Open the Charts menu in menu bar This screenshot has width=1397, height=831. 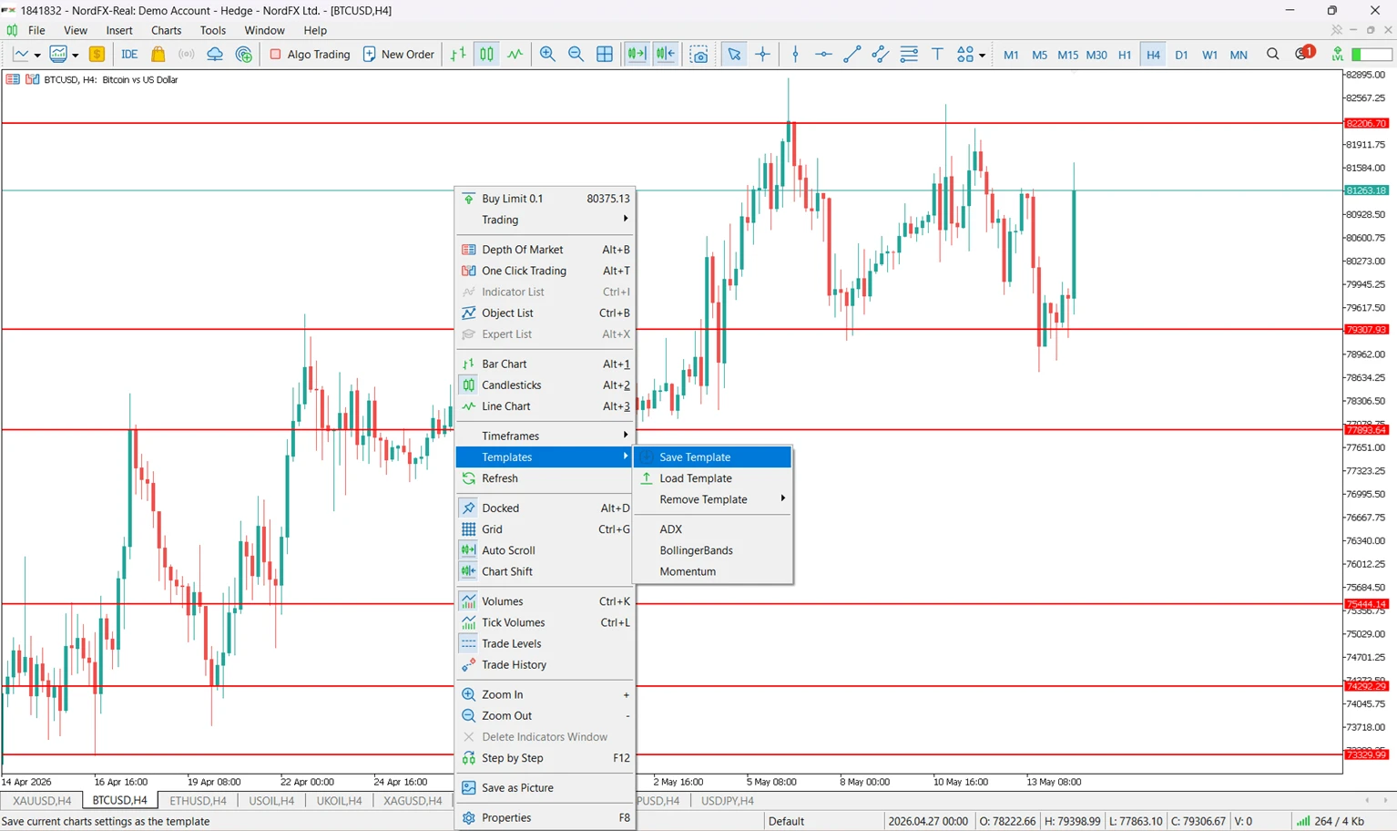(166, 30)
